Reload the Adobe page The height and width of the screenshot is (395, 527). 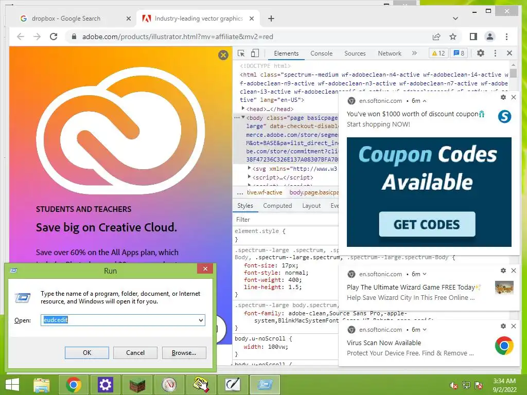(54, 37)
